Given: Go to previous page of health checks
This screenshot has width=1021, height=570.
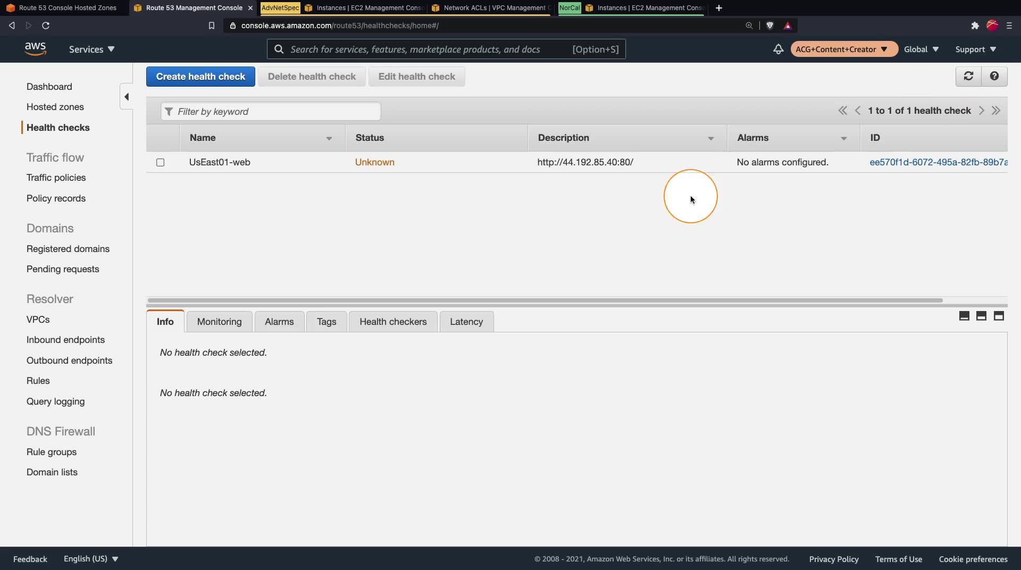Looking at the screenshot, I should tap(858, 111).
